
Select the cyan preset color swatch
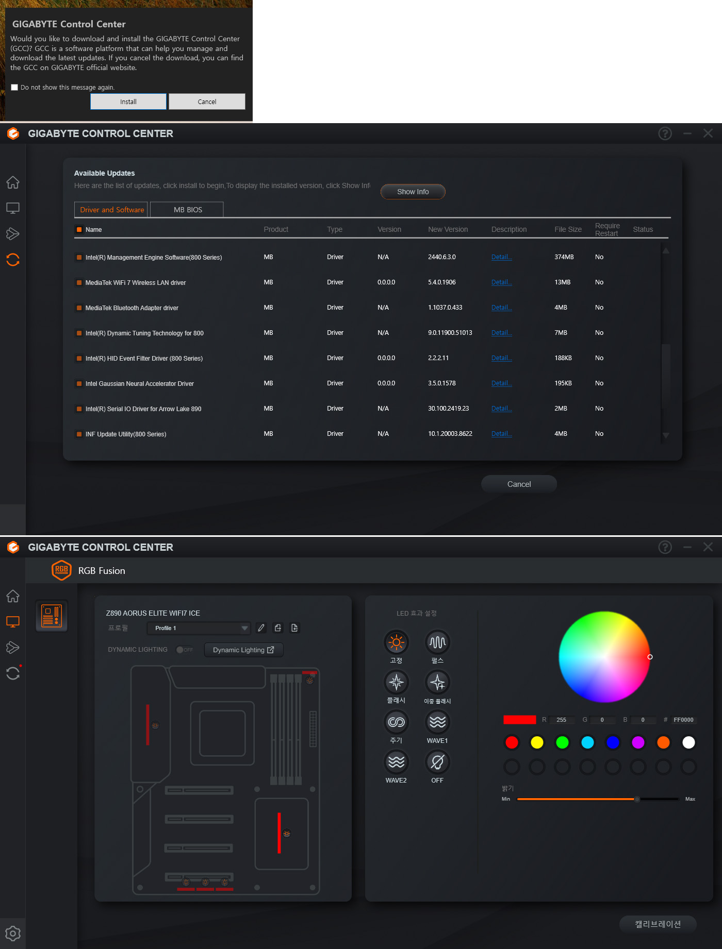click(587, 742)
